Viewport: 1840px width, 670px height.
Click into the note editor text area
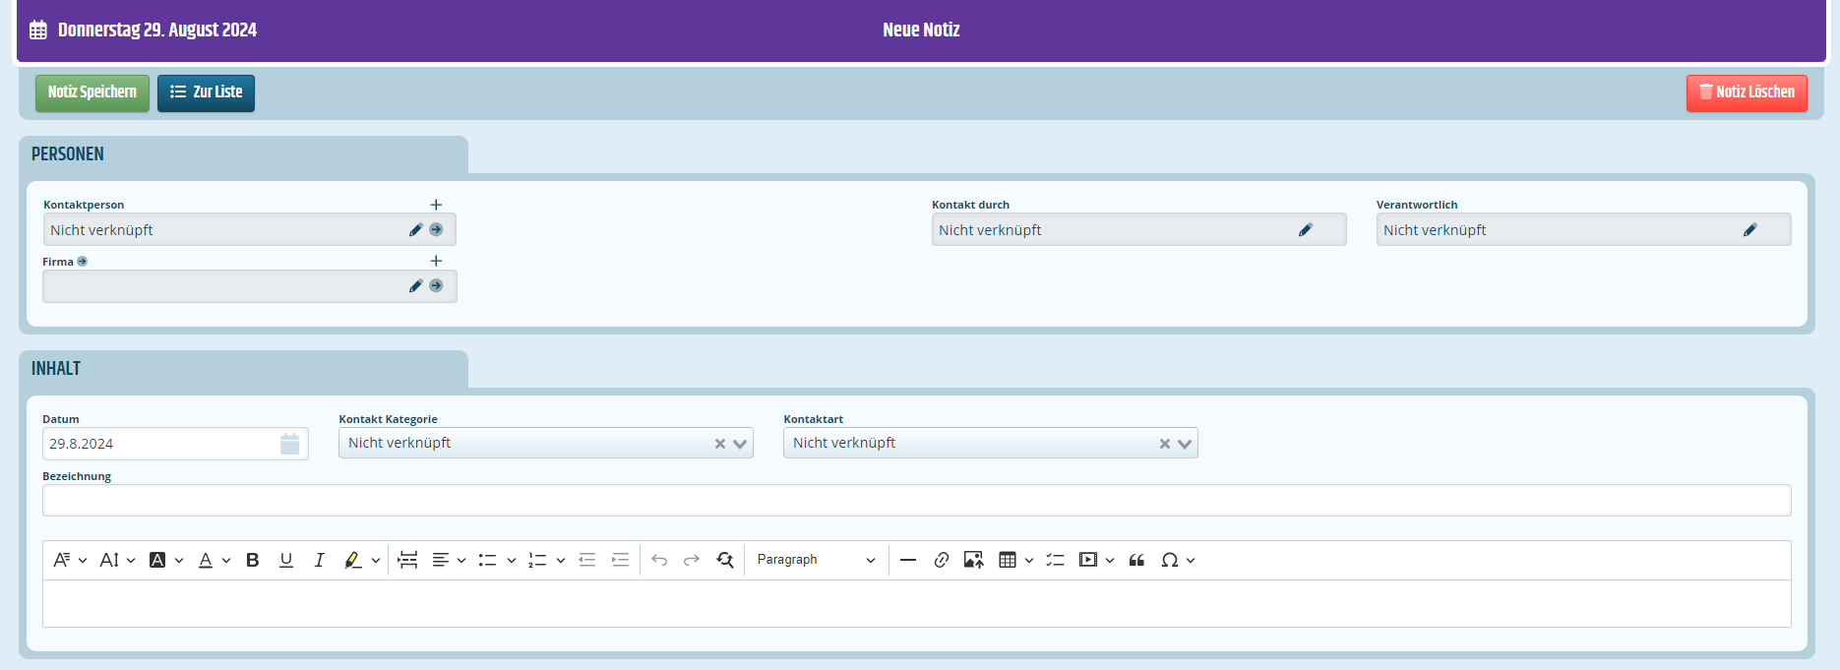tap(916, 603)
